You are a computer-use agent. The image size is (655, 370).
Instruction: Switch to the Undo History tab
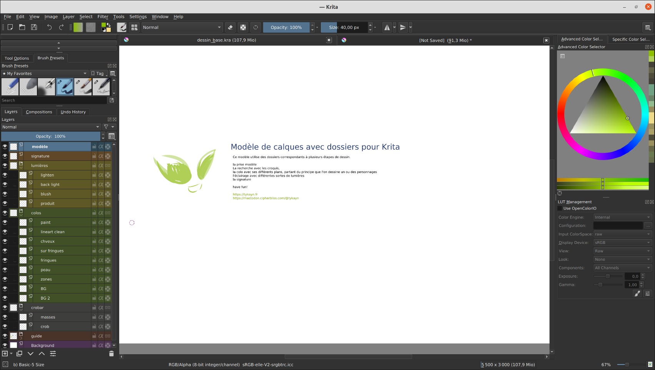pos(73,112)
